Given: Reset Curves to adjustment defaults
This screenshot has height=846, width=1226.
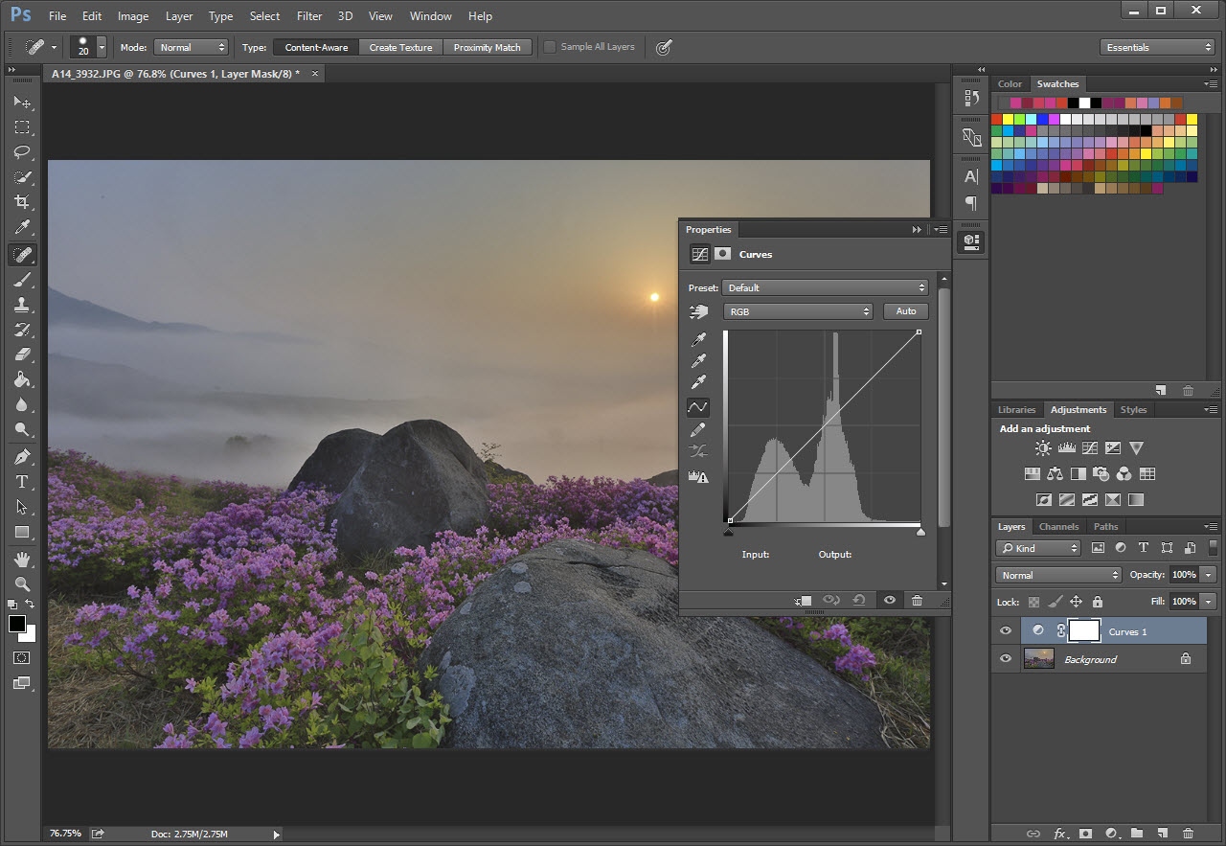Looking at the screenshot, I should pos(859,600).
